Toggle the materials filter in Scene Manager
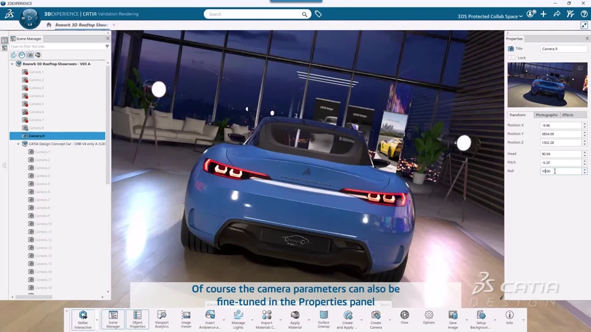Image resolution: width=591 pixels, height=332 pixels. 38,55
